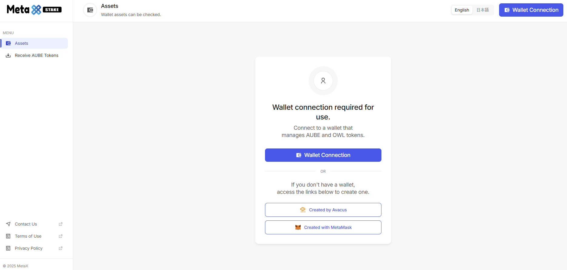
Task: Click the user avatar icon in the card
Action: tap(323, 81)
